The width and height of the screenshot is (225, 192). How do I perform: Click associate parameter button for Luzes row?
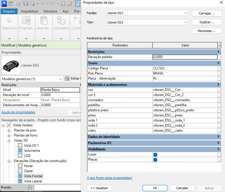click(x=219, y=154)
